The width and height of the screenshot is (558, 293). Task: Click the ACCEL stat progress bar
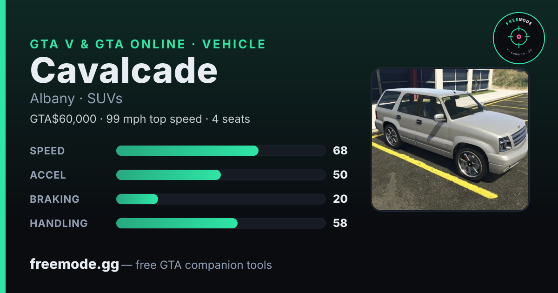[220, 175]
